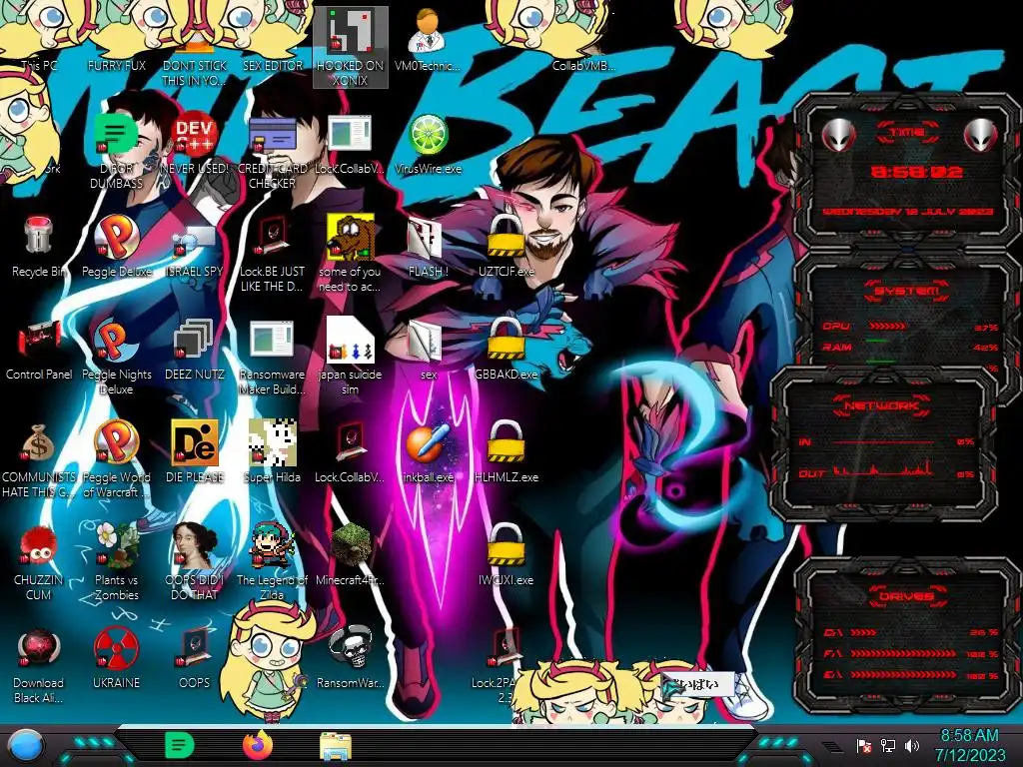Open CREDIT CARD CHECKER shortcut
Image resolution: width=1023 pixels, height=767 pixels.
click(272, 152)
